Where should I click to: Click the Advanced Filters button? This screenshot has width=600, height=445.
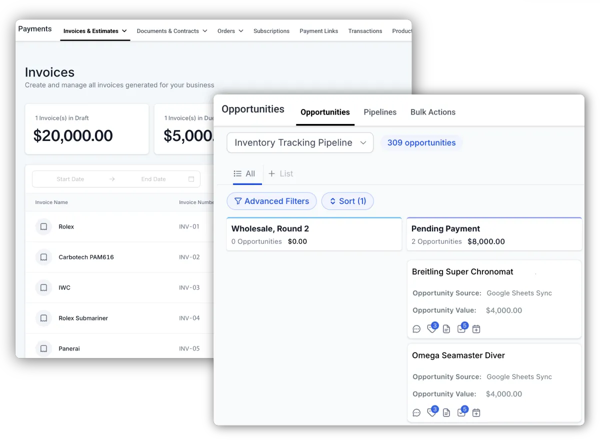point(271,201)
